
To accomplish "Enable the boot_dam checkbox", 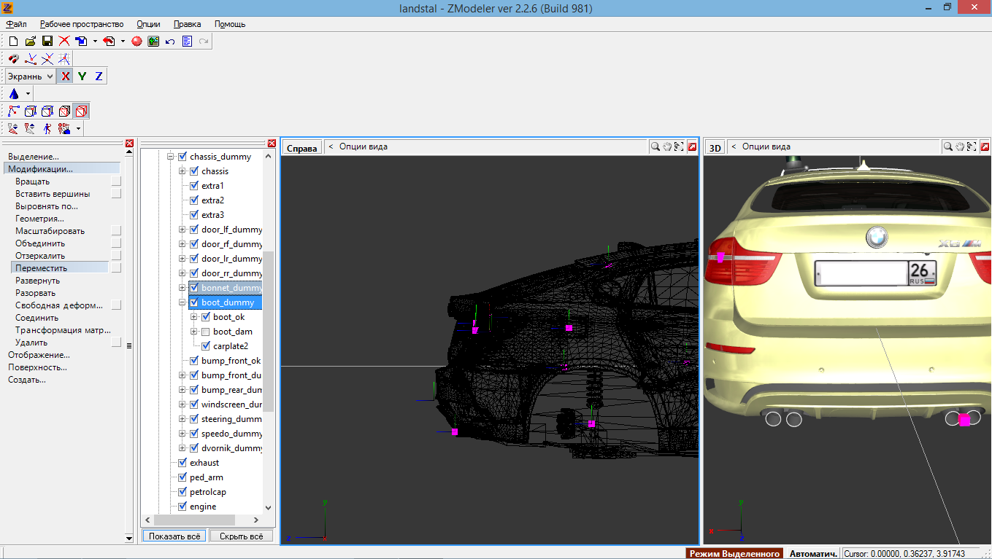I will (x=206, y=332).
